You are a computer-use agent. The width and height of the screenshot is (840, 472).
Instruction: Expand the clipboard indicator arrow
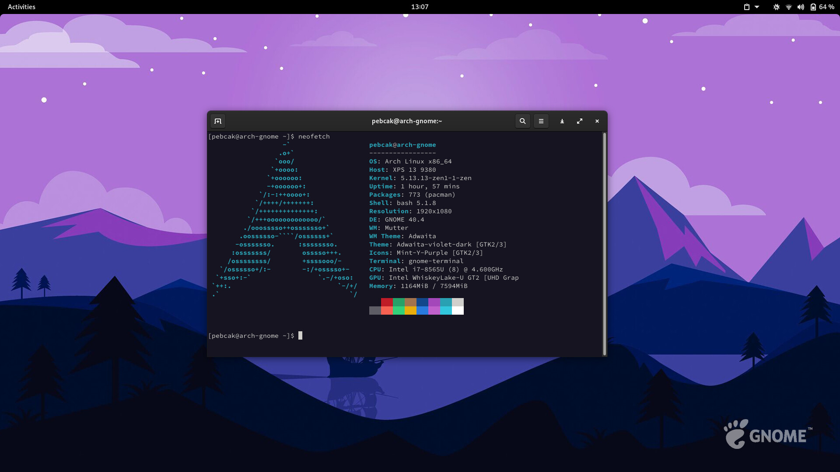click(757, 7)
